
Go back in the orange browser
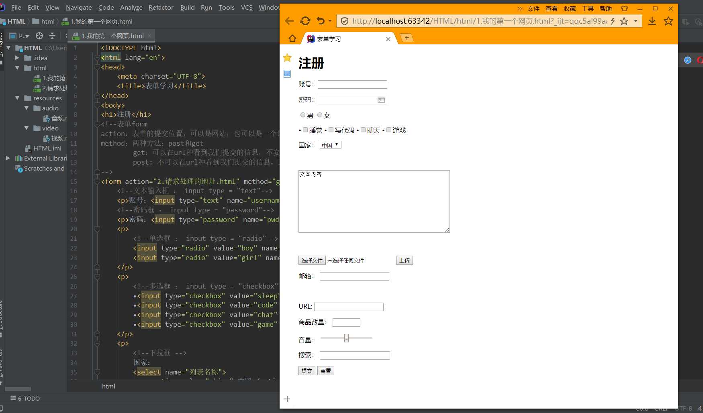pyautogui.click(x=289, y=21)
